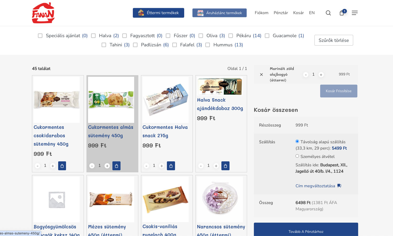The image size is (393, 236).
Task: Select Személyes átvétel shipping option
Action: pos(297,156)
